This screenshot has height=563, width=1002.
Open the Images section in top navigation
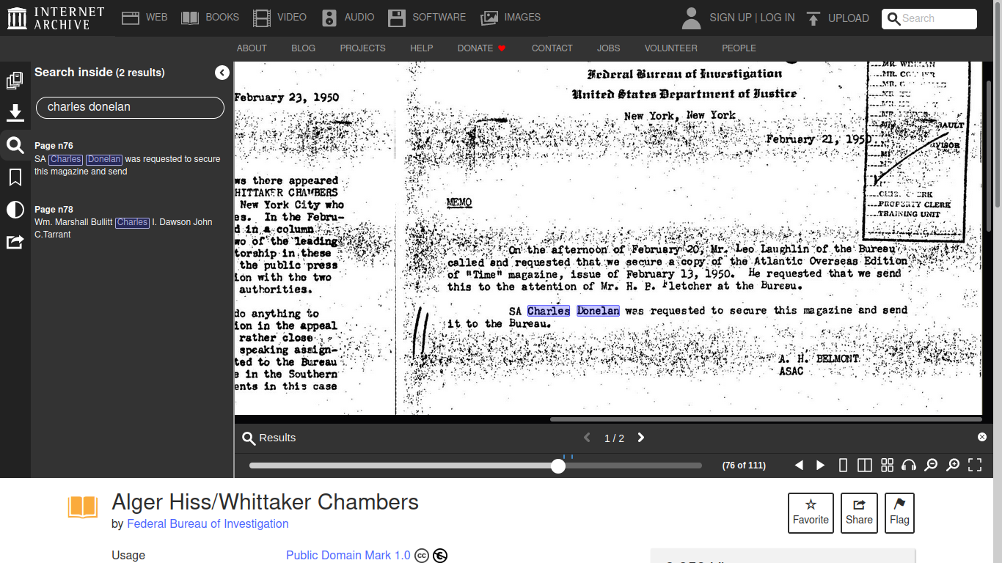[511, 18]
